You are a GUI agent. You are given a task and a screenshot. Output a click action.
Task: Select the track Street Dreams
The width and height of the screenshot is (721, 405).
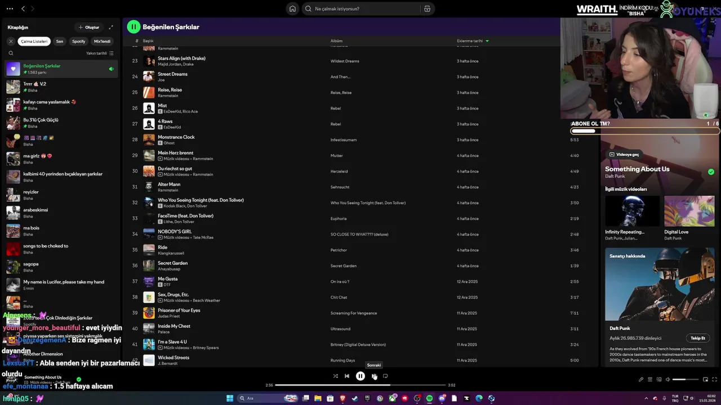click(x=172, y=74)
